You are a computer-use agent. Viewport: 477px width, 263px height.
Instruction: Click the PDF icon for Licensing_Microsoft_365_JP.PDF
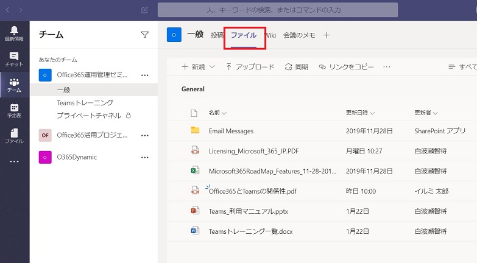point(195,150)
